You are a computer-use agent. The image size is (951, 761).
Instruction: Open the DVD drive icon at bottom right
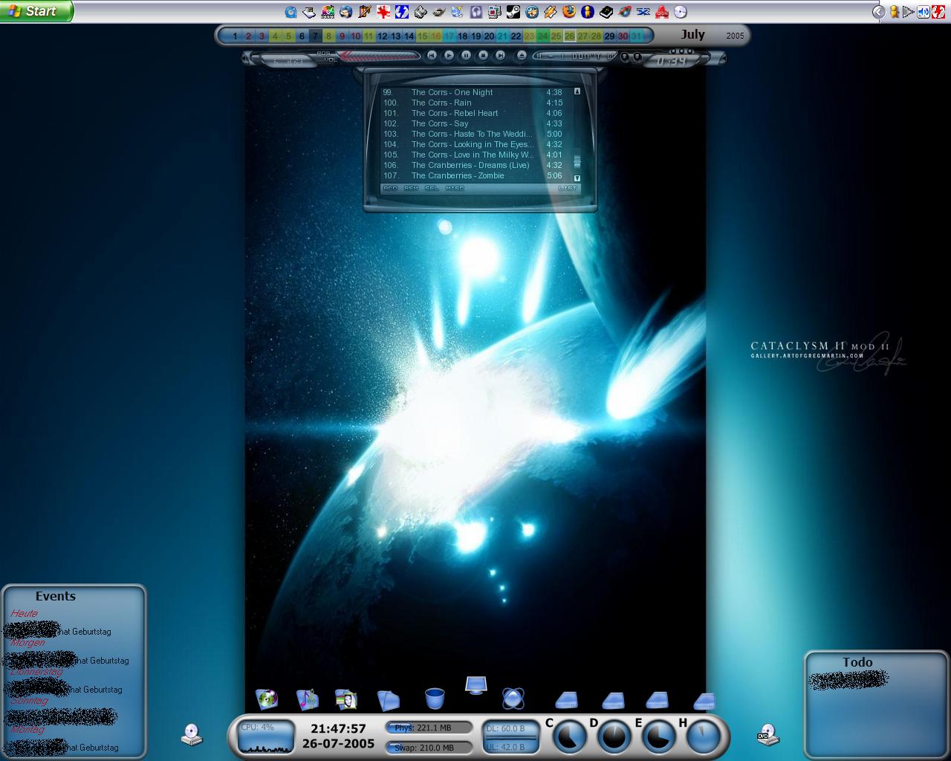pos(767,734)
